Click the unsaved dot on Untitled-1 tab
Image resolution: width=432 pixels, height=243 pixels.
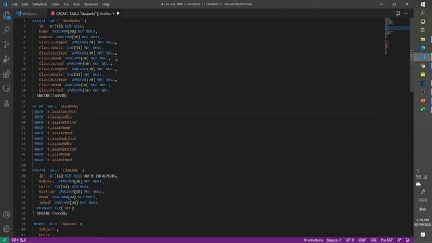coord(118,13)
